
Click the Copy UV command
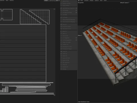click(69, 51)
